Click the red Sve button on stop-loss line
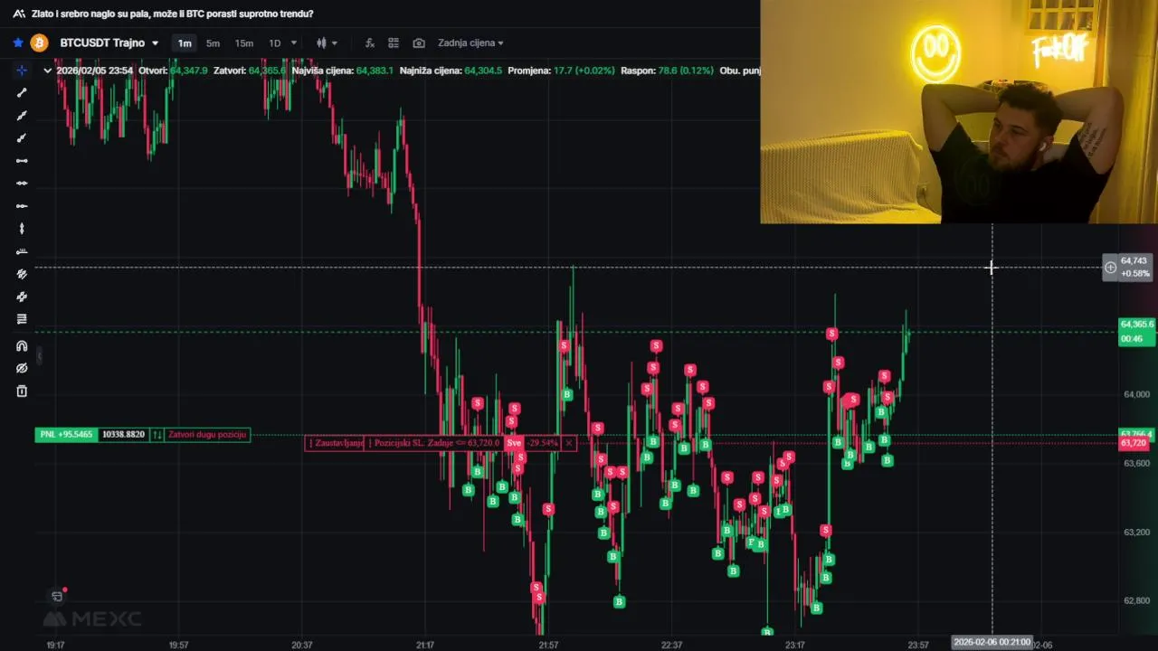The width and height of the screenshot is (1158, 651). (514, 443)
